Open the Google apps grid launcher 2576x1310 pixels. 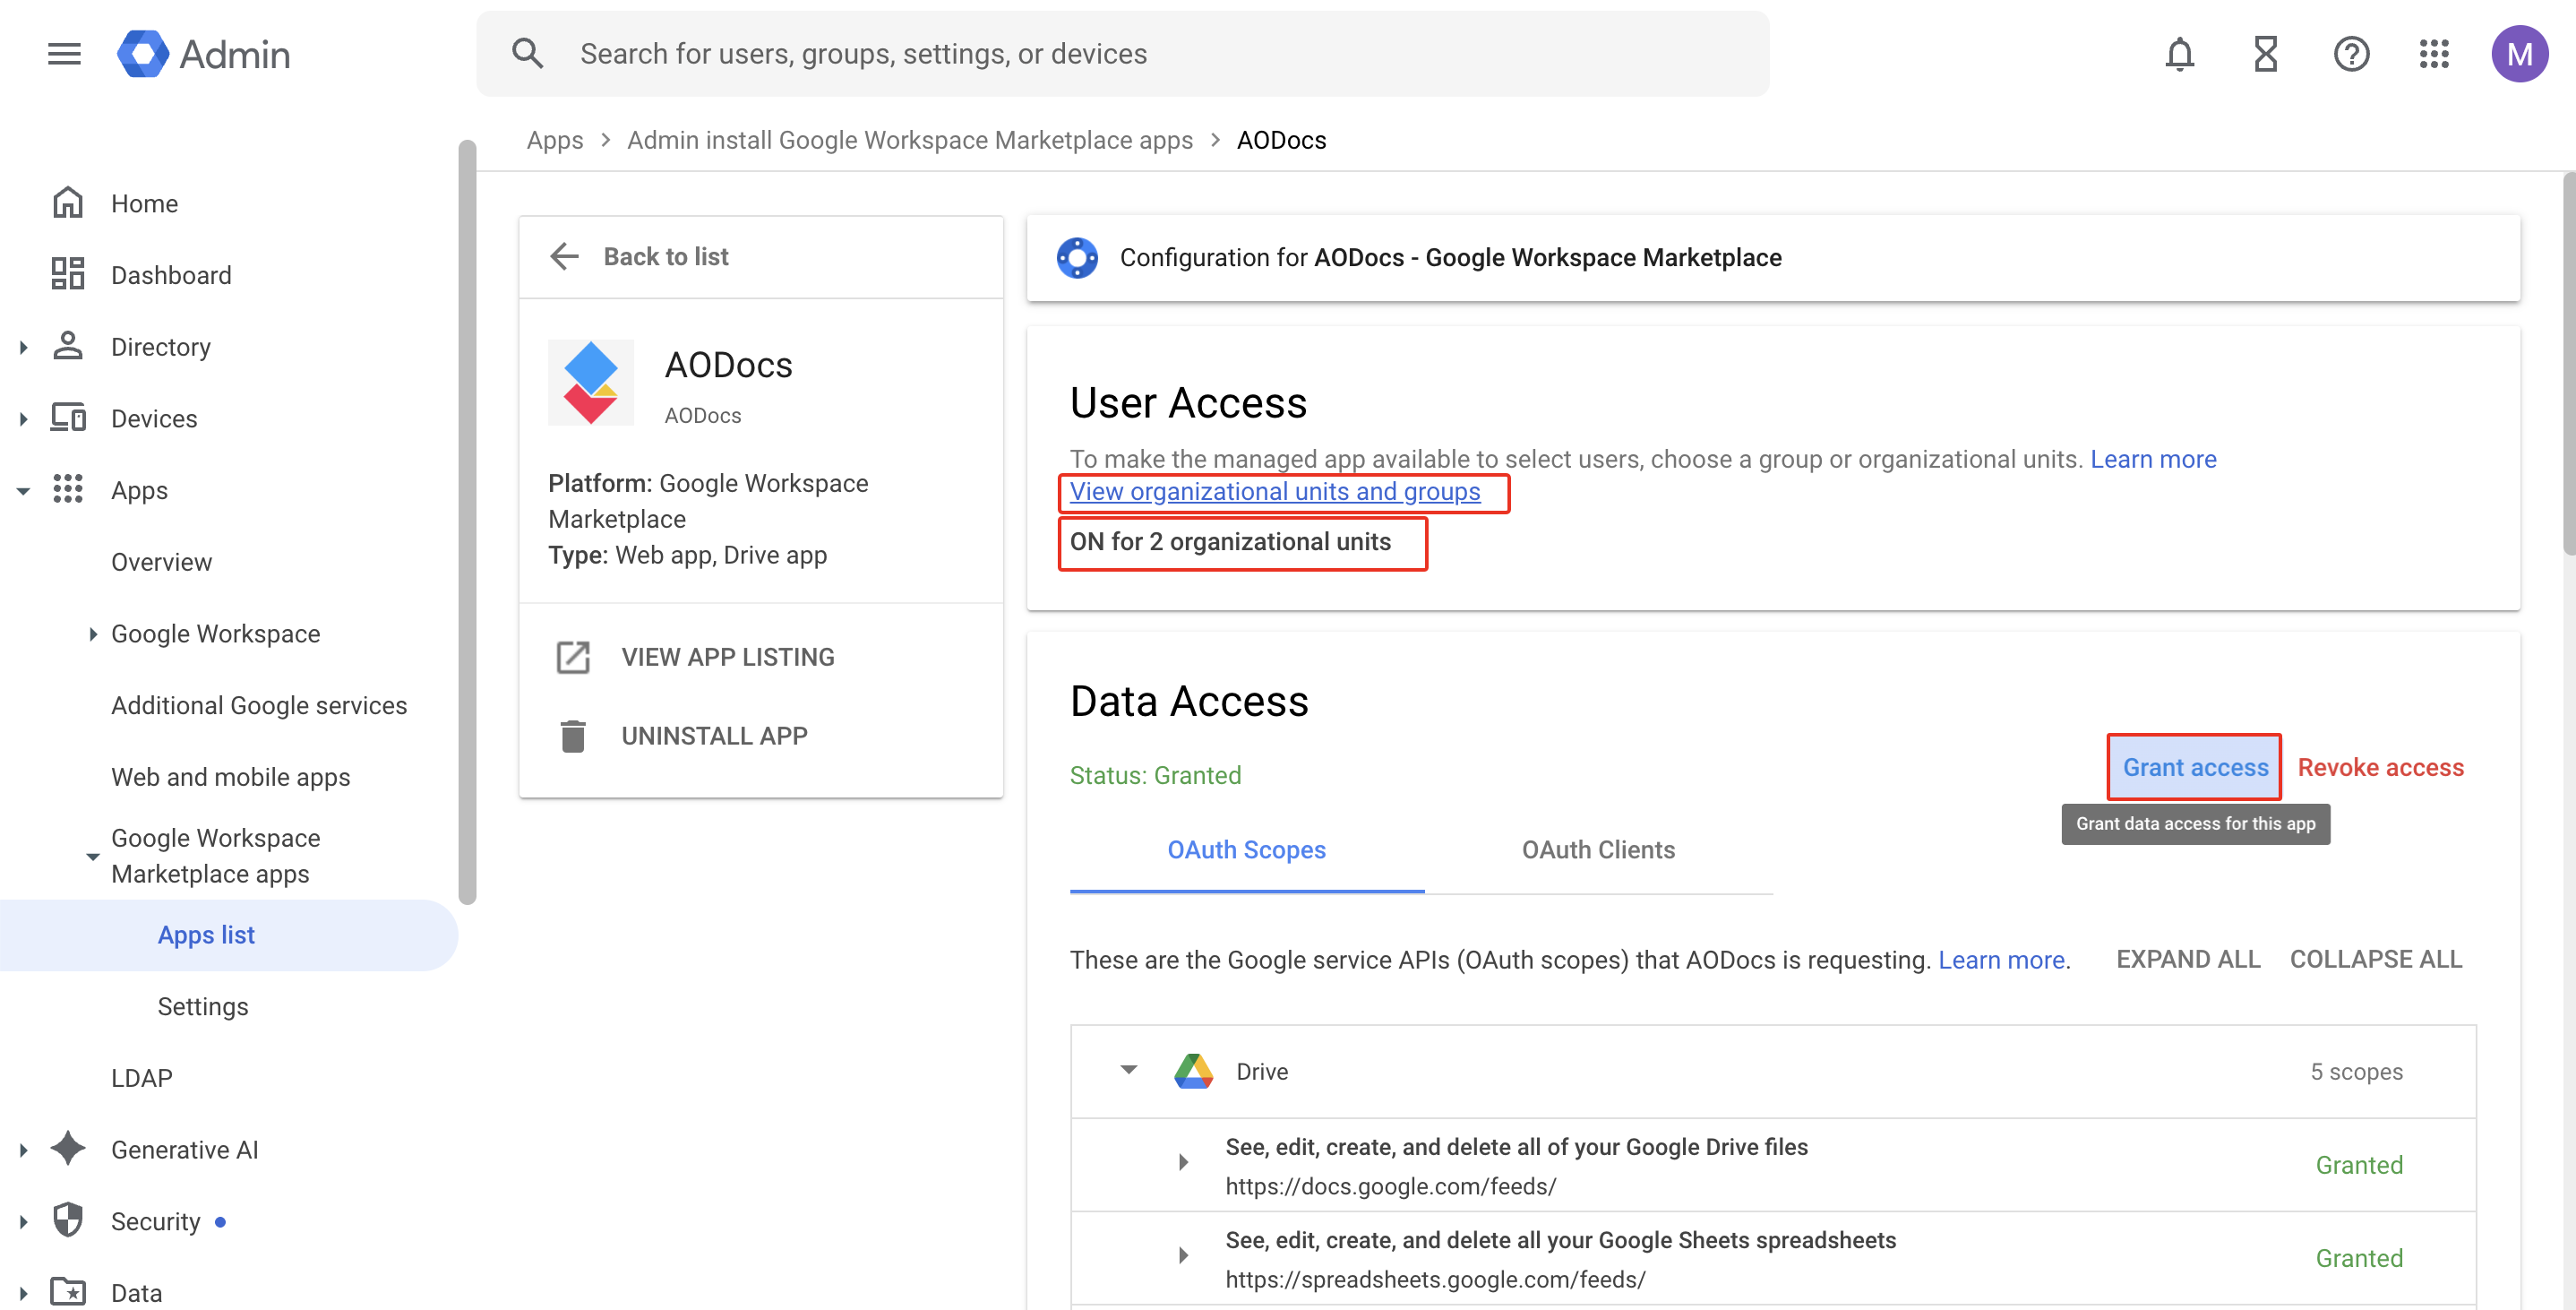click(x=2434, y=54)
